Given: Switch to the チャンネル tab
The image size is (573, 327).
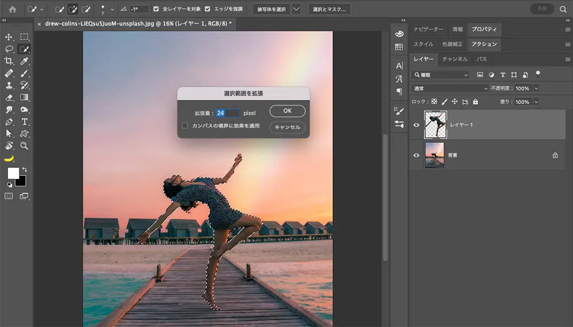Looking at the screenshot, I should tap(455, 59).
